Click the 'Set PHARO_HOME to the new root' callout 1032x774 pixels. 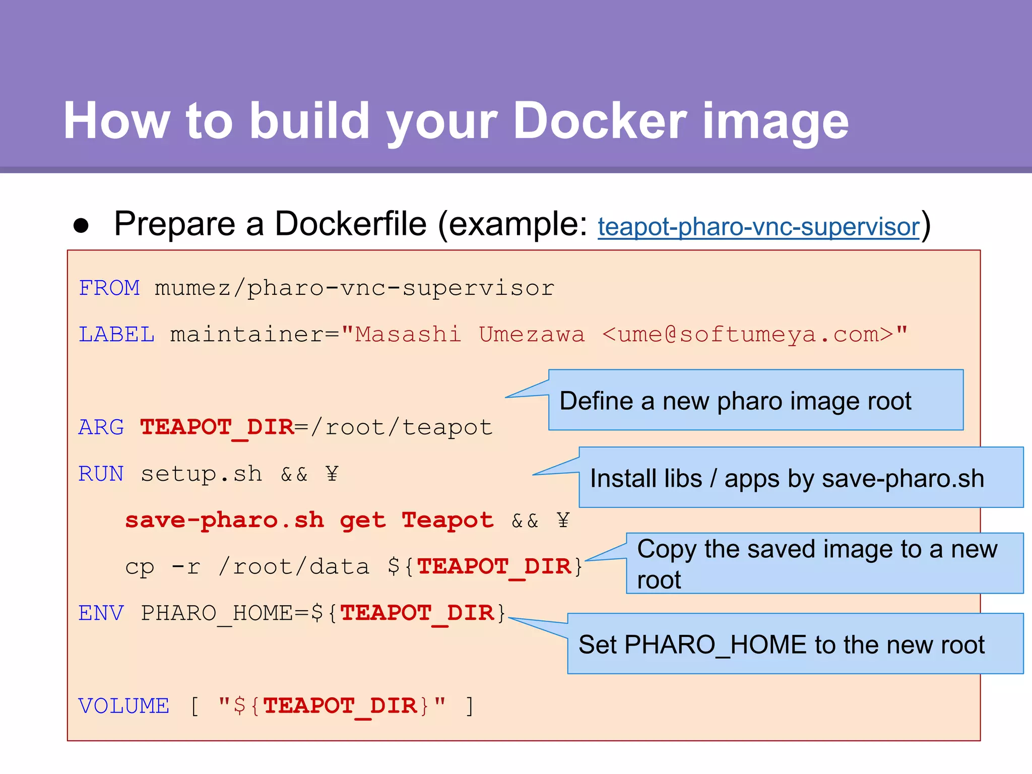796,643
